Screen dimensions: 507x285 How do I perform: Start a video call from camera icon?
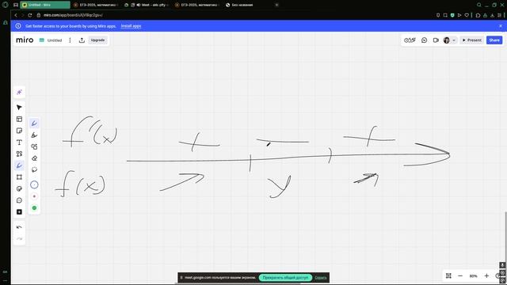(436, 40)
